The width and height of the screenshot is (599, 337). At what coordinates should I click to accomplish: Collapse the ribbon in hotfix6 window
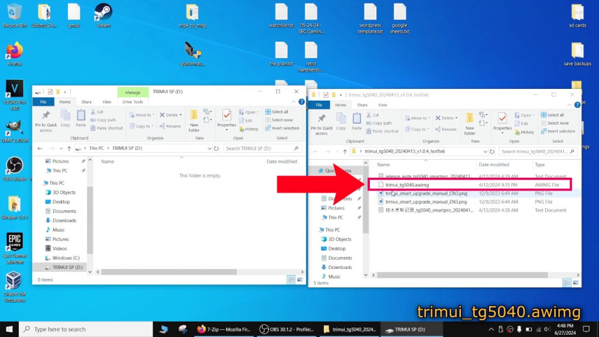tap(569, 105)
